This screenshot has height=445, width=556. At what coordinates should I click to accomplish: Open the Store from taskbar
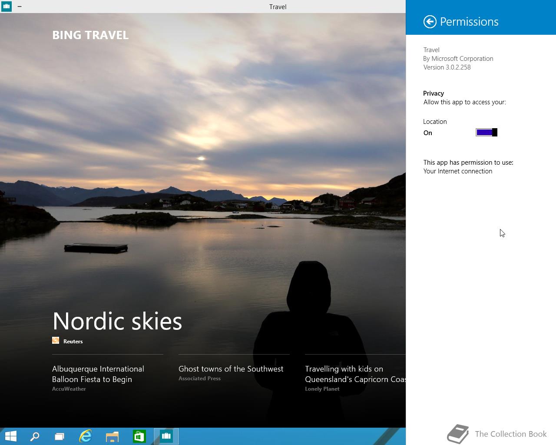(139, 436)
